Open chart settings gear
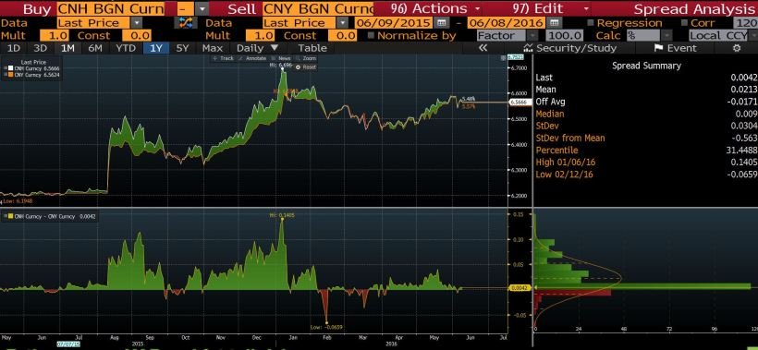This screenshot has width=758, height=350. [x=736, y=48]
